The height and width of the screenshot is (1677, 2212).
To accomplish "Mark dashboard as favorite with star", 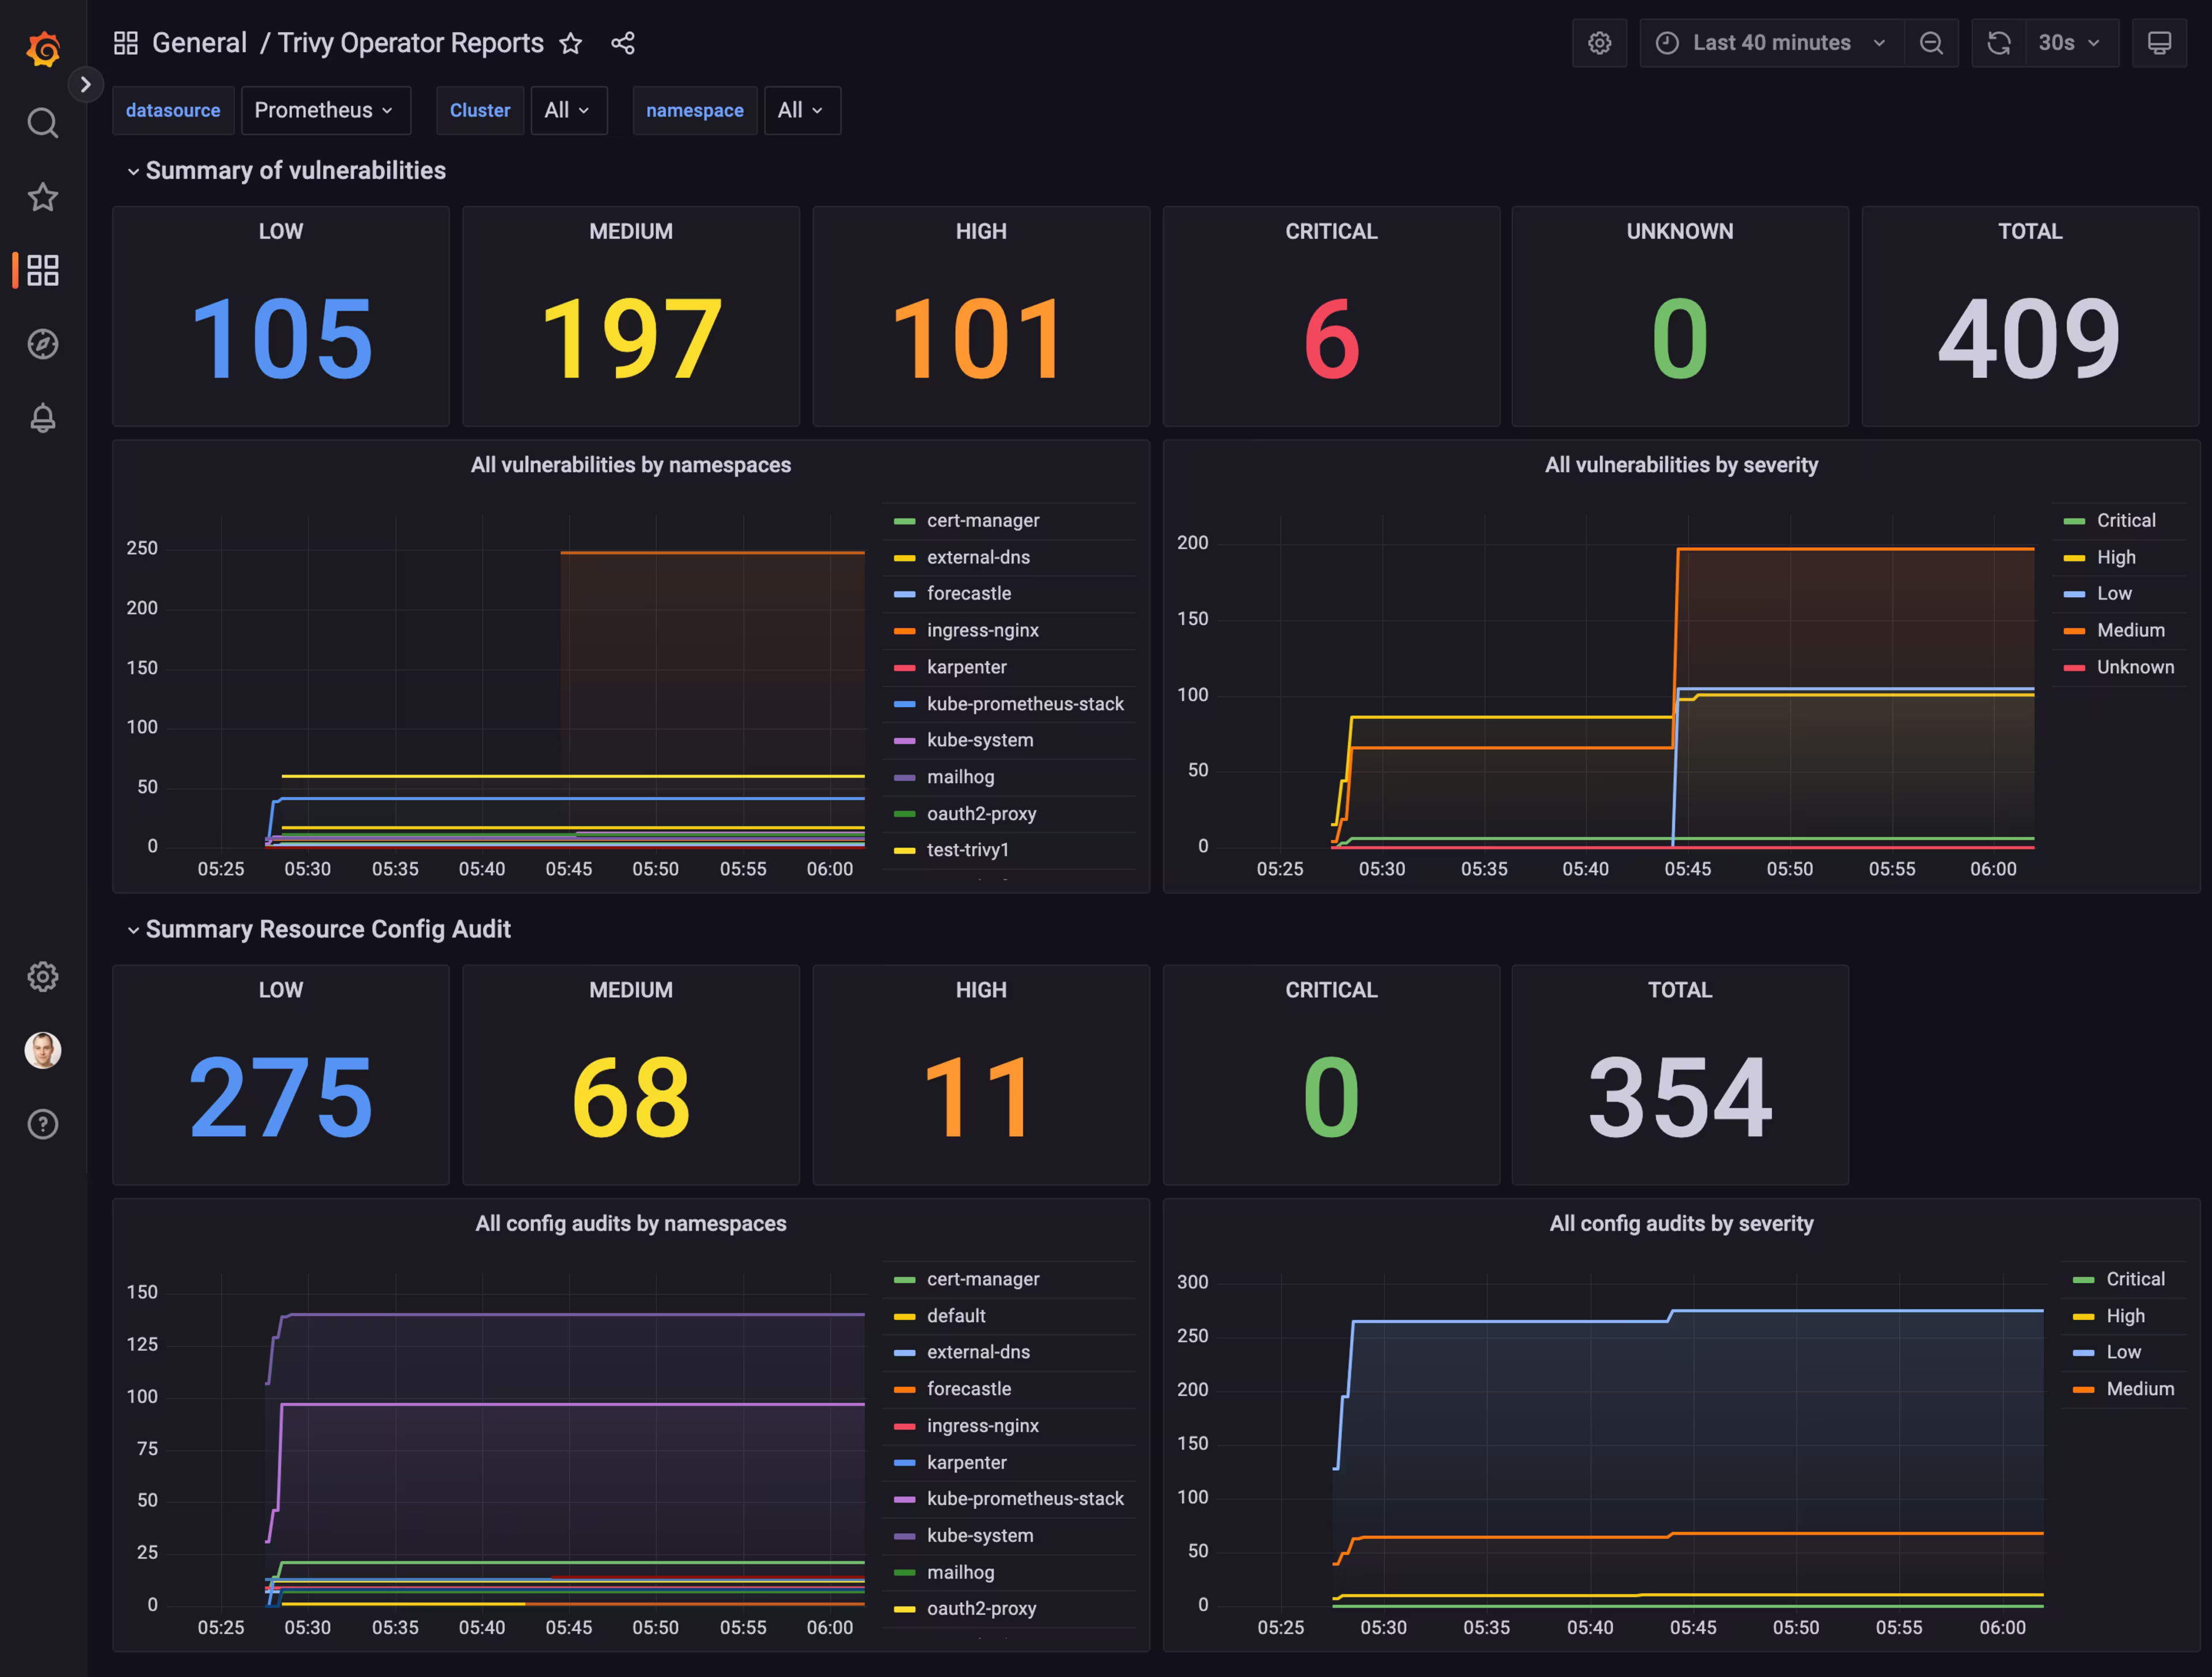I will coord(570,43).
